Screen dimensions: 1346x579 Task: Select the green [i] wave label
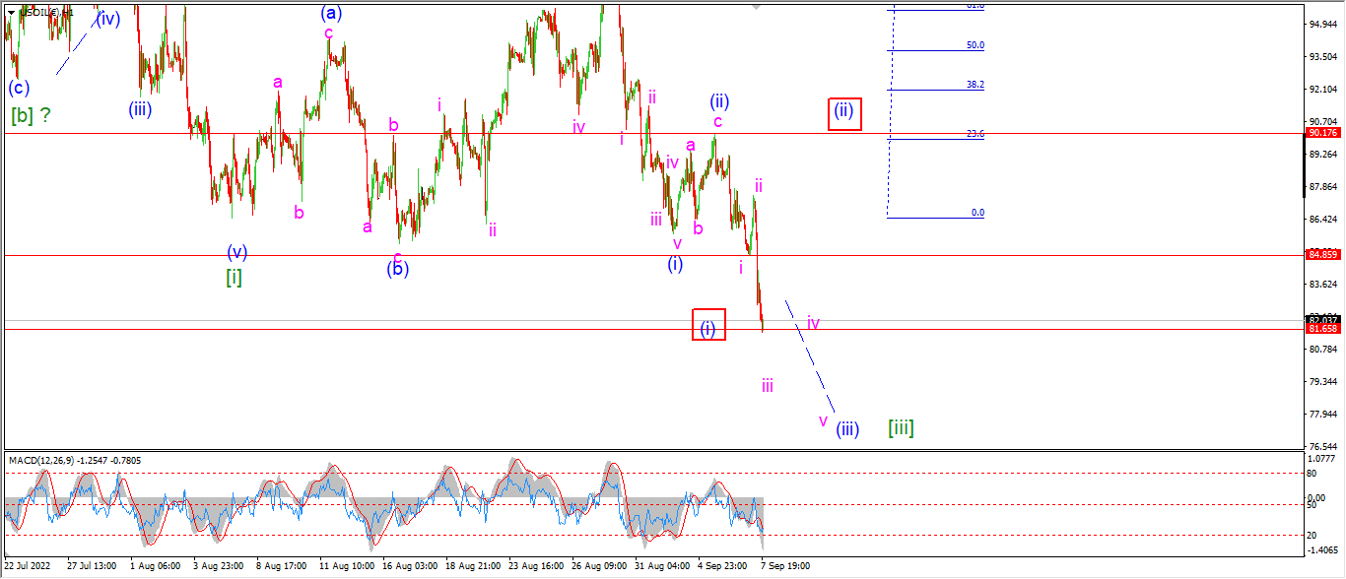(x=234, y=277)
